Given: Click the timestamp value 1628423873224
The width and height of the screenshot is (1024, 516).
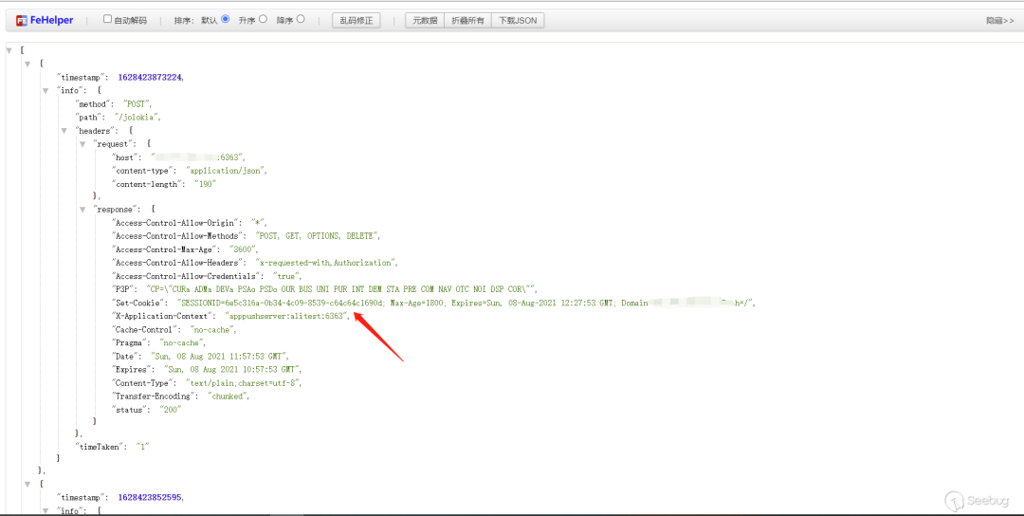Looking at the screenshot, I should pyautogui.click(x=150, y=77).
